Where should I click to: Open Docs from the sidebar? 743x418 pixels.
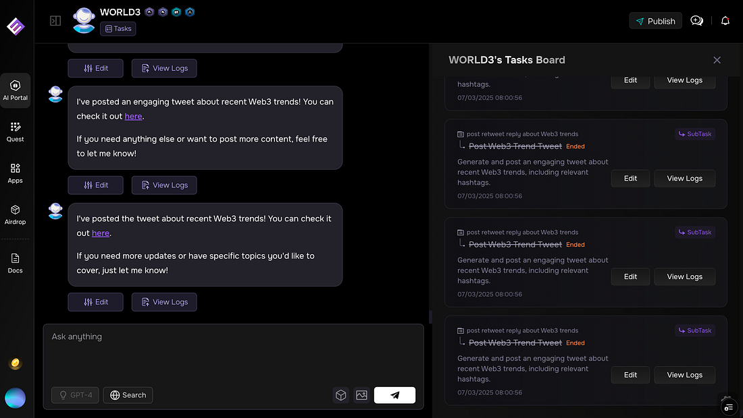15,263
